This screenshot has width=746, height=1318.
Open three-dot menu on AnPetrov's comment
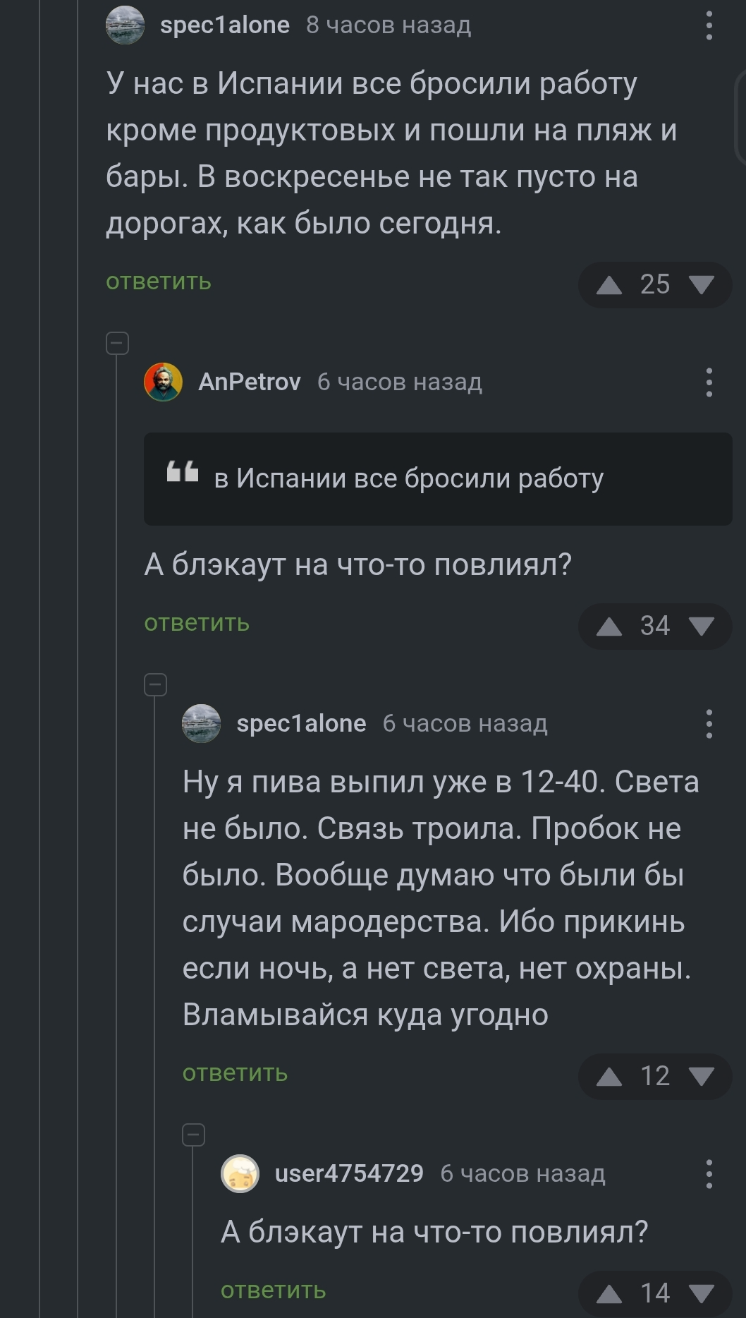coord(709,382)
